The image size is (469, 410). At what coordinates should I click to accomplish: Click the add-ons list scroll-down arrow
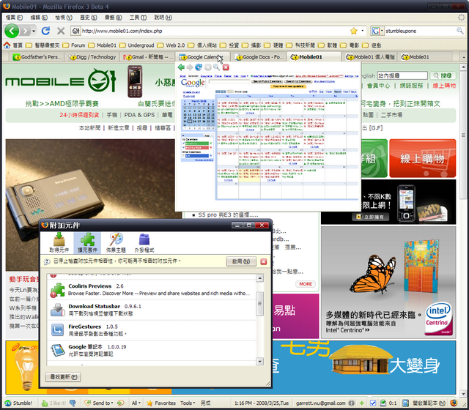259,361
